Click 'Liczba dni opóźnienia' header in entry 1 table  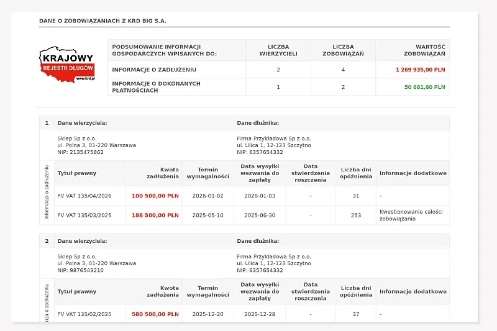coord(356,173)
